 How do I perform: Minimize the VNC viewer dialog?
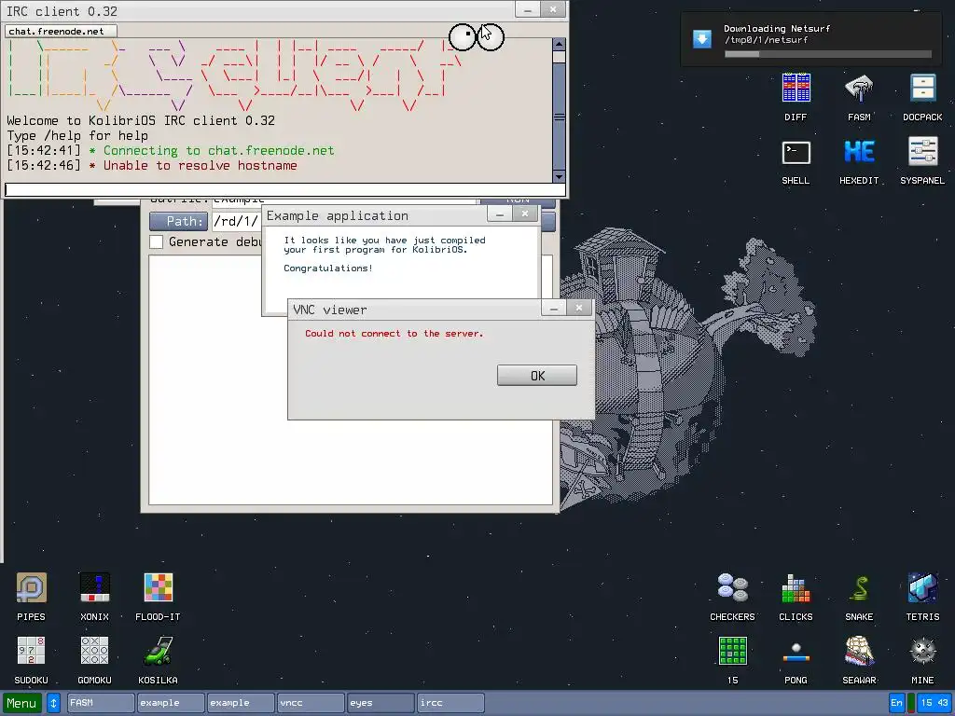(554, 308)
